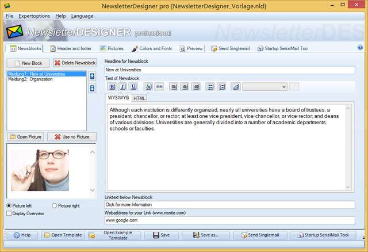Screen dimensions: 368x252
Task: Move selected newsblock down with the arrow icon
Action: coord(92,88)
